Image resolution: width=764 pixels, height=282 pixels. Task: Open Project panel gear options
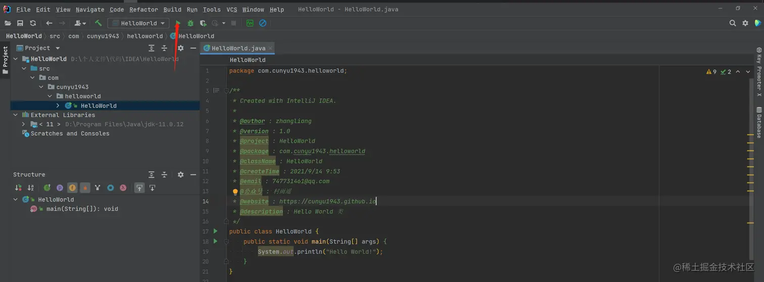[x=180, y=48]
